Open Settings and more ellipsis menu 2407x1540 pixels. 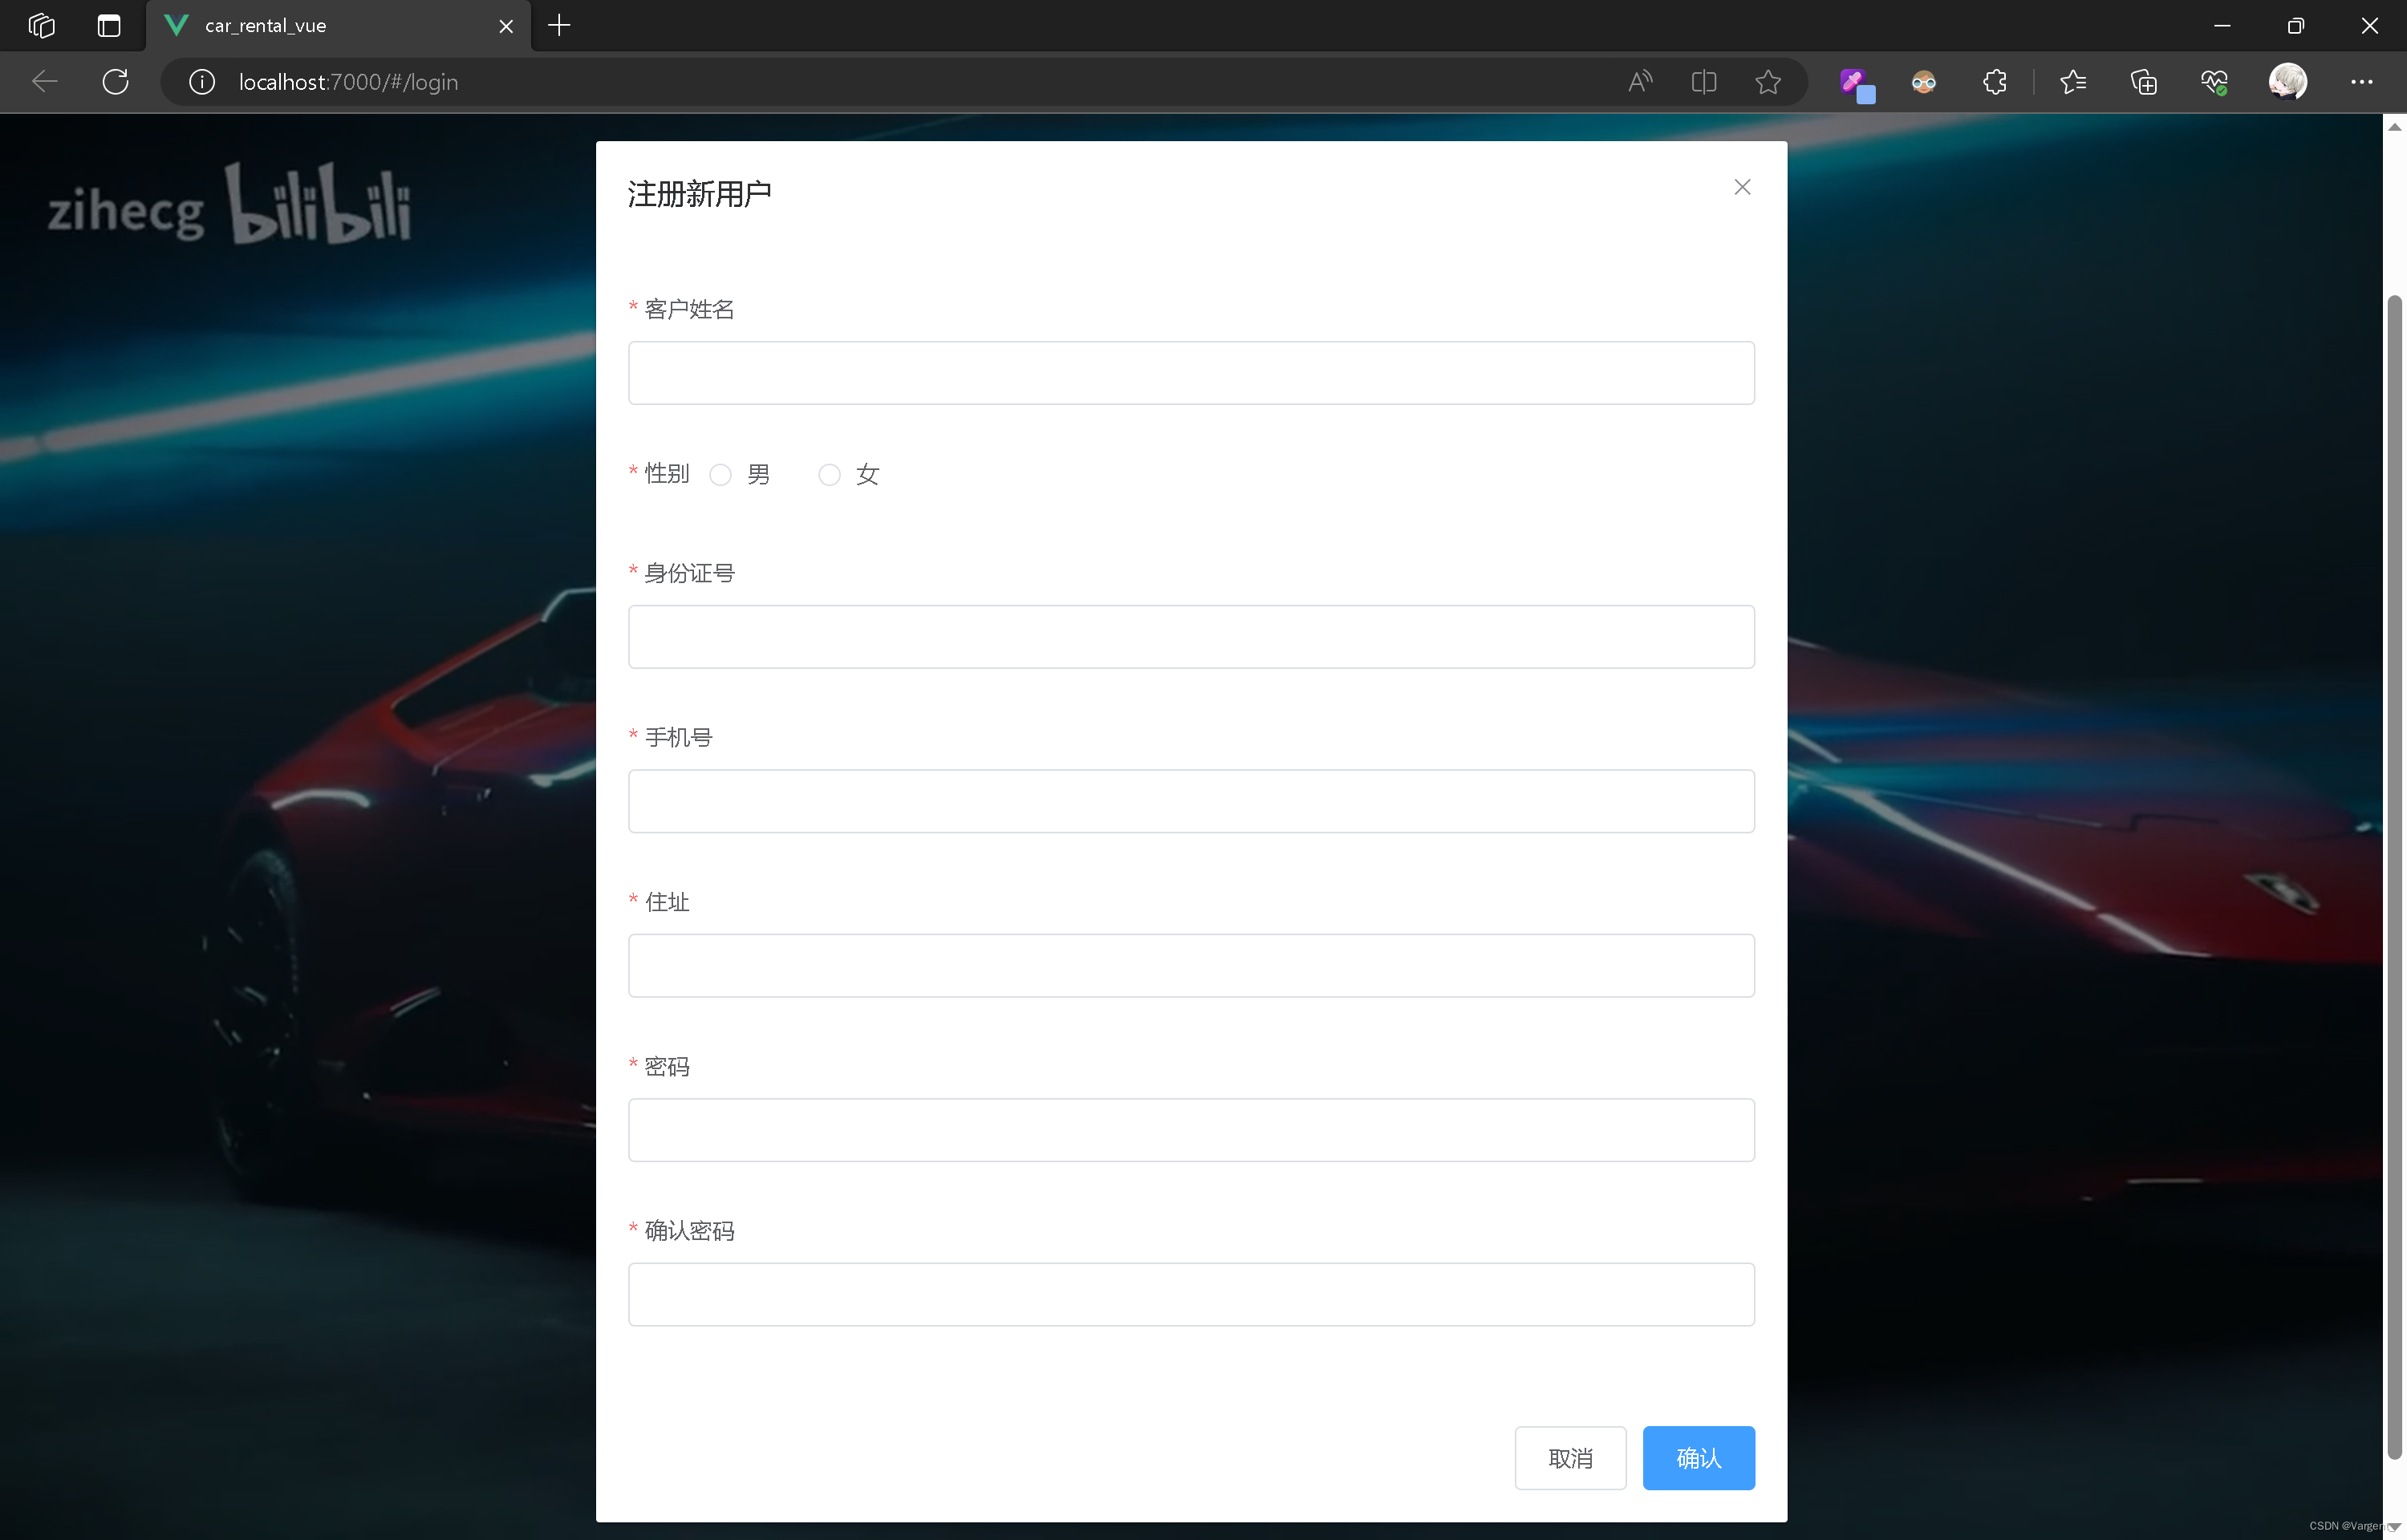2362,82
